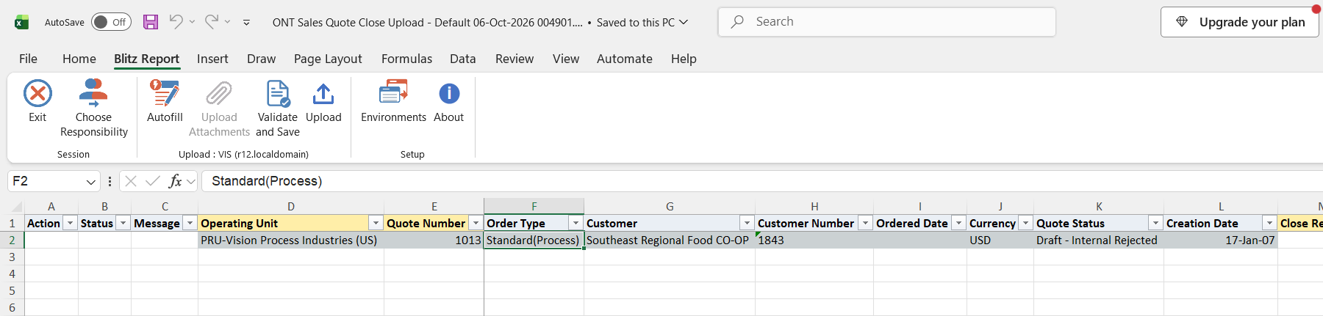Screen dimensions: 1323x316
Task: Open the Currency filter dropdown
Action: (1025, 223)
